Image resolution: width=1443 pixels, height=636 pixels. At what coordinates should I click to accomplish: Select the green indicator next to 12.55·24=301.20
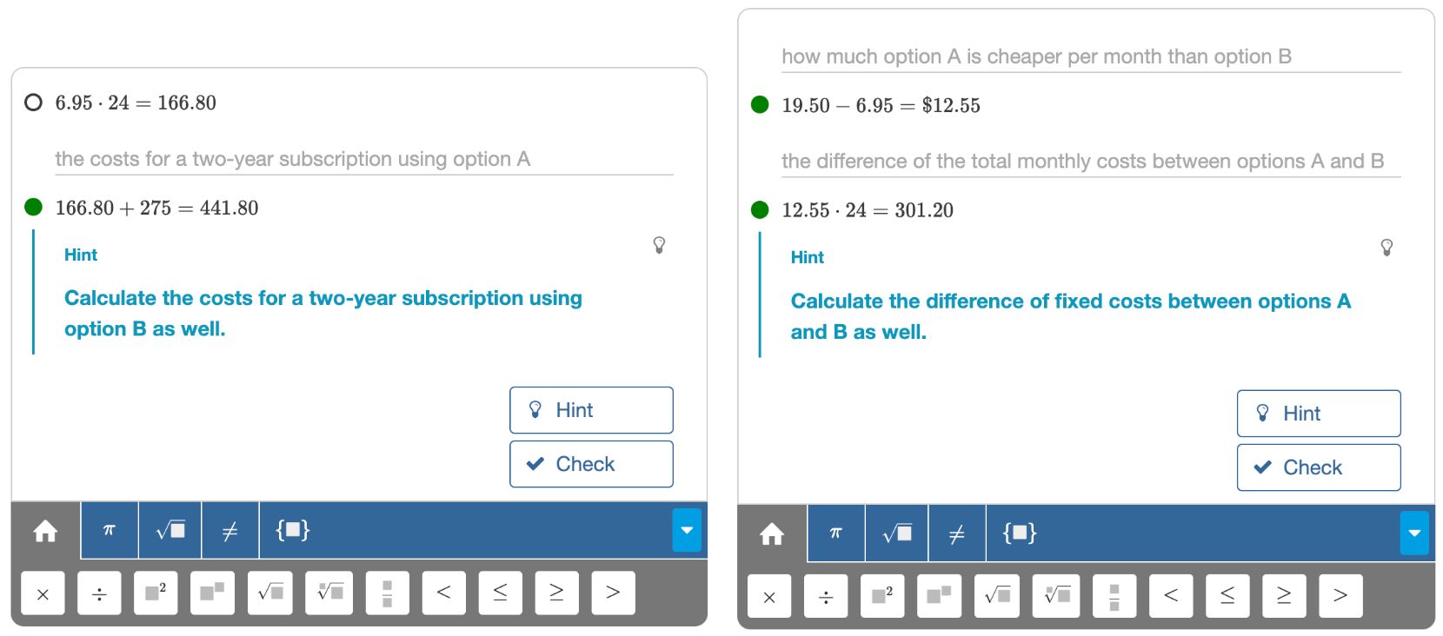click(x=760, y=209)
